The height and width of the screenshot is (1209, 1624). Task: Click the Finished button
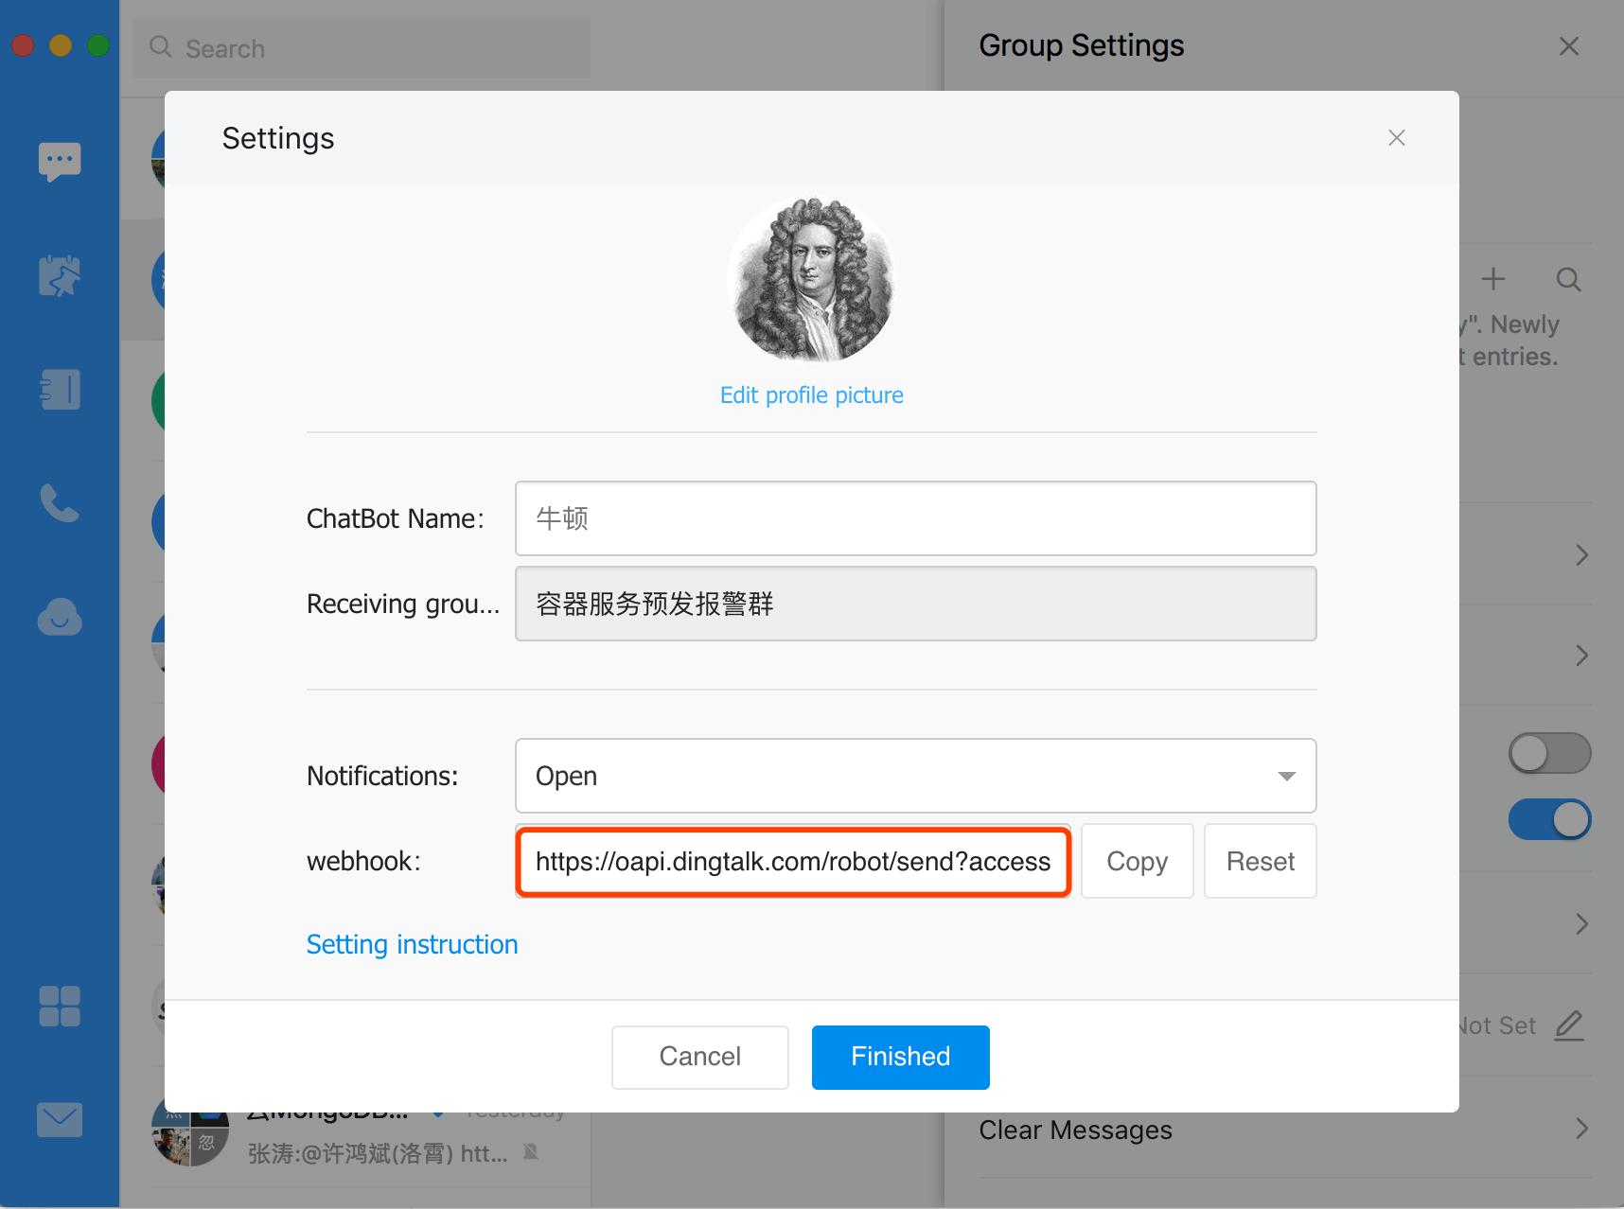click(900, 1057)
